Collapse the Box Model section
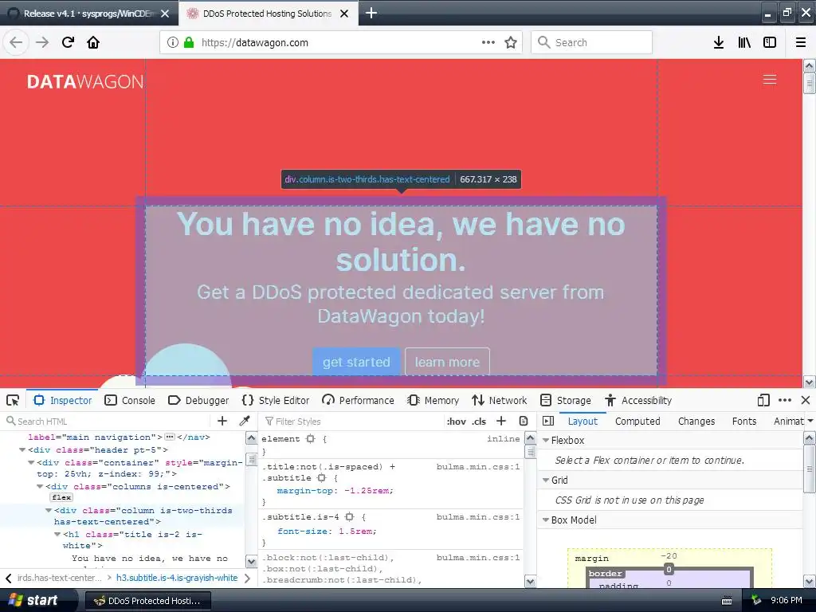The image size is (816, 612). pos(546,520)
